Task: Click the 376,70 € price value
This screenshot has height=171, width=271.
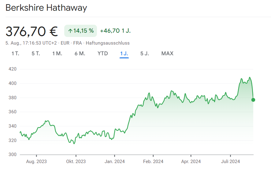Action: pos(32,31)
